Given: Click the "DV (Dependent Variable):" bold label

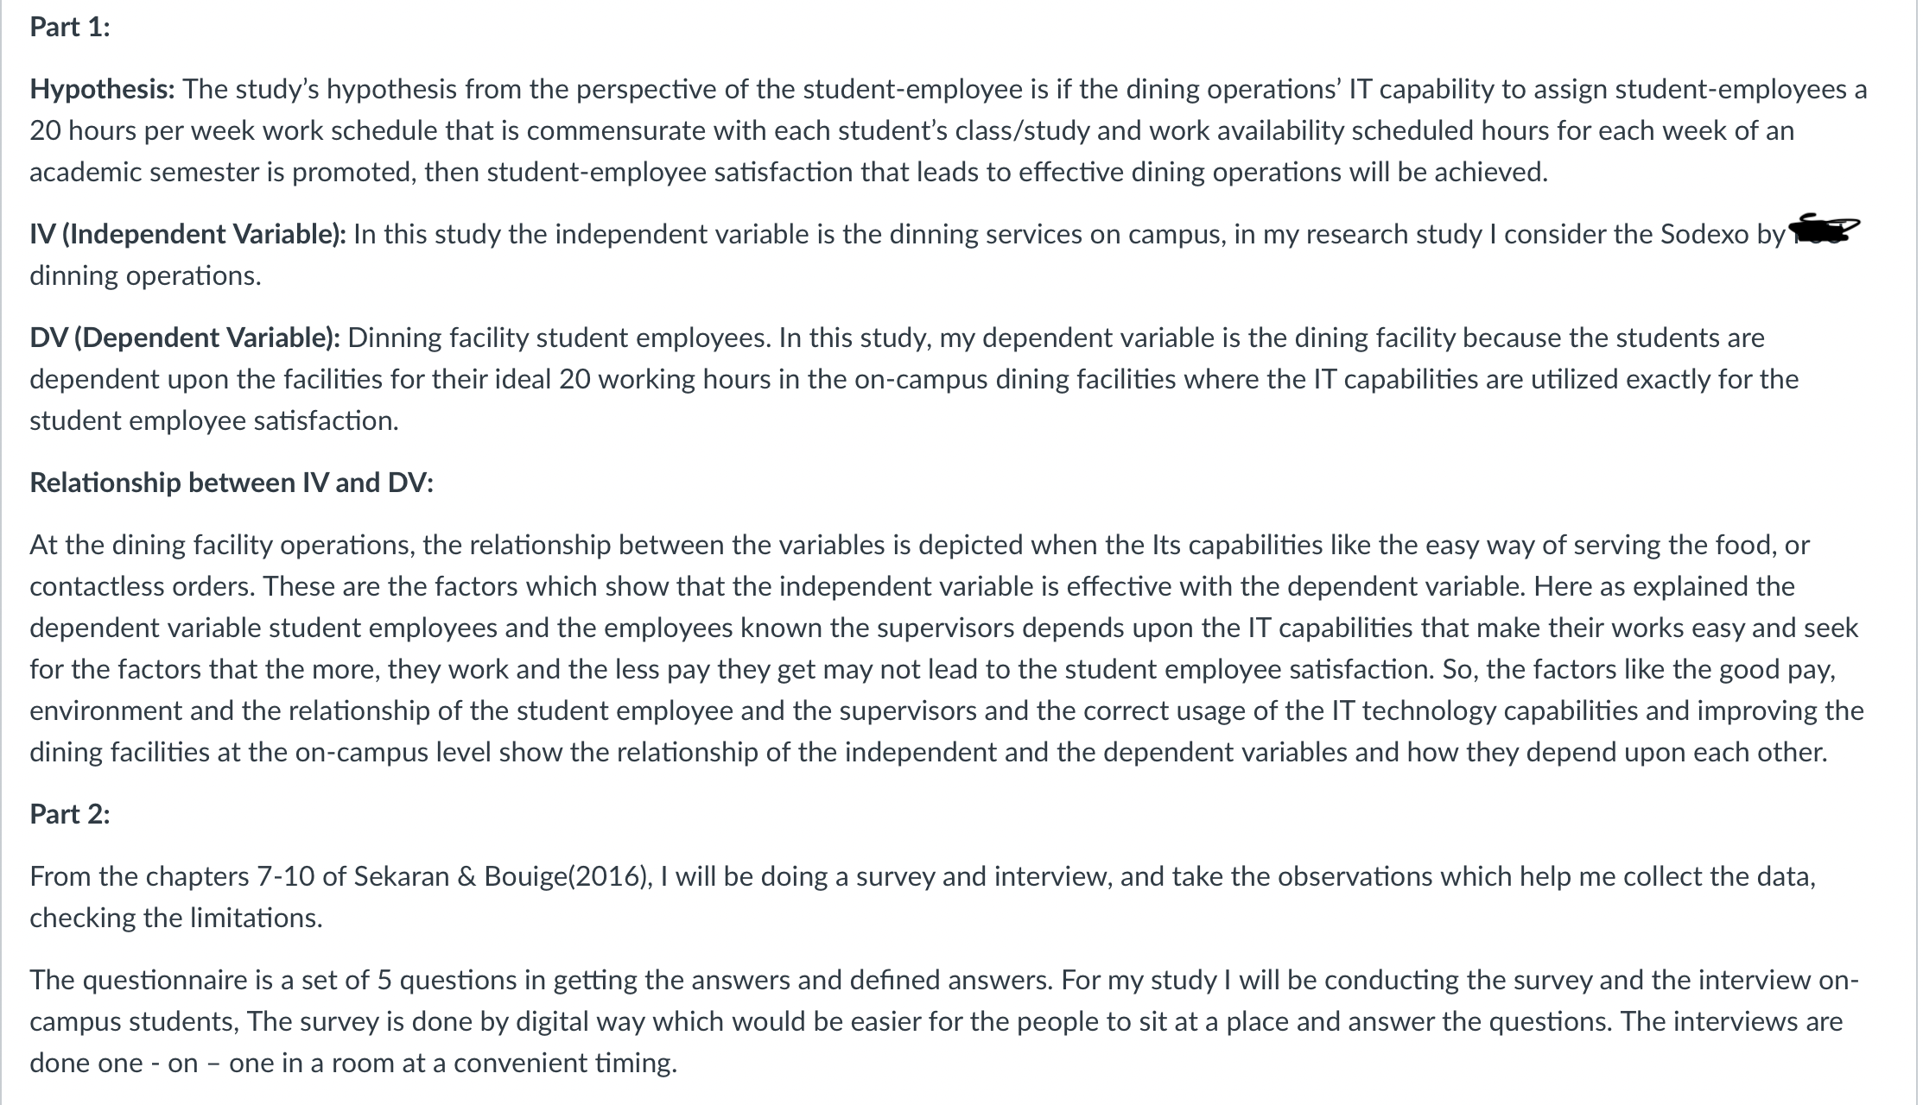Looking at the screenshot, I should pos(185,338).
